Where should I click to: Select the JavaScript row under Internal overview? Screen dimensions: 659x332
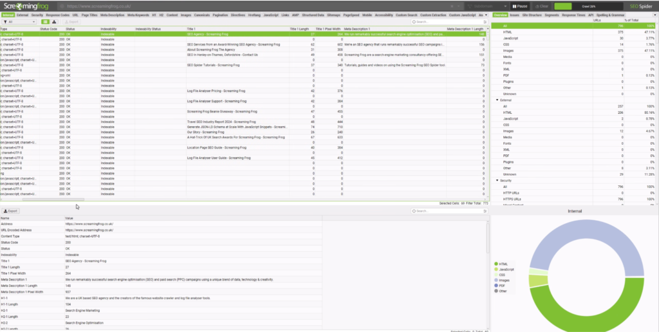tap(573, 38)
